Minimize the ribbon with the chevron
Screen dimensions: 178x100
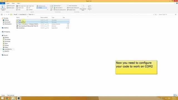pos(175,3)
